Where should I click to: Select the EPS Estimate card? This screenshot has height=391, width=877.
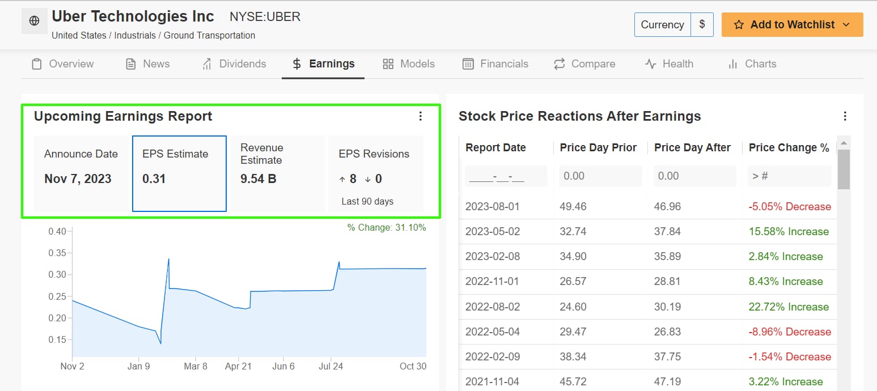[179, 173]
